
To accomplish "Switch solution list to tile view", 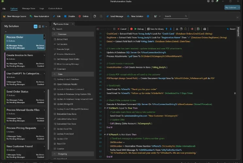I will 36,26.
